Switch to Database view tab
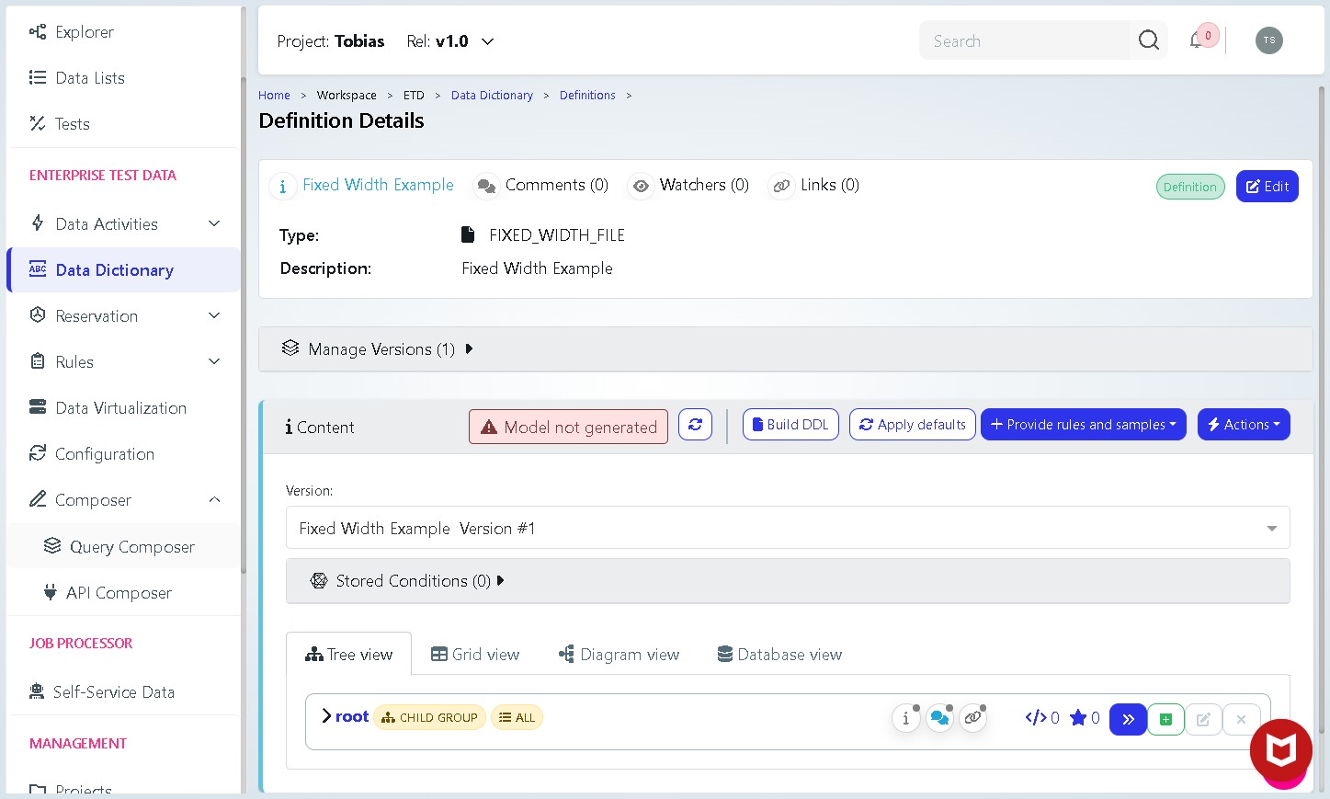Image resolution: width=1330 pixels, height=799 pixels. tap(779, 655)
